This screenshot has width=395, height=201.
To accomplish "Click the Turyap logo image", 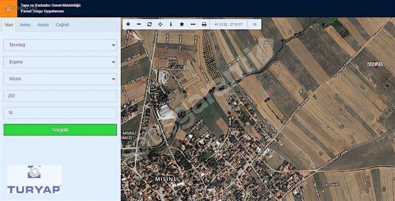I will pyautogui.click(x=34, y=179).
